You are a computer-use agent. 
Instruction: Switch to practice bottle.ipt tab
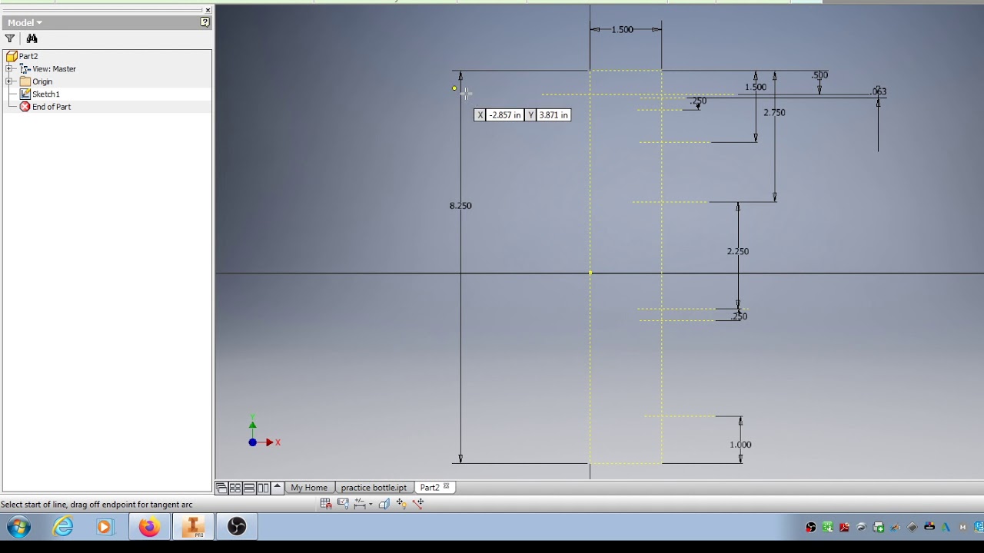point(374,488)
